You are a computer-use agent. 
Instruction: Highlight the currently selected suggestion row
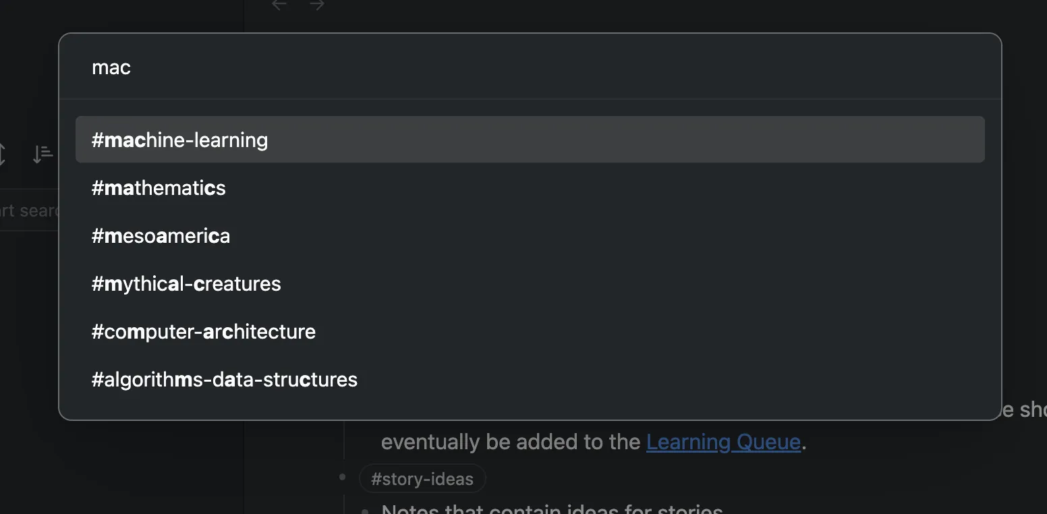pos(530,140)
